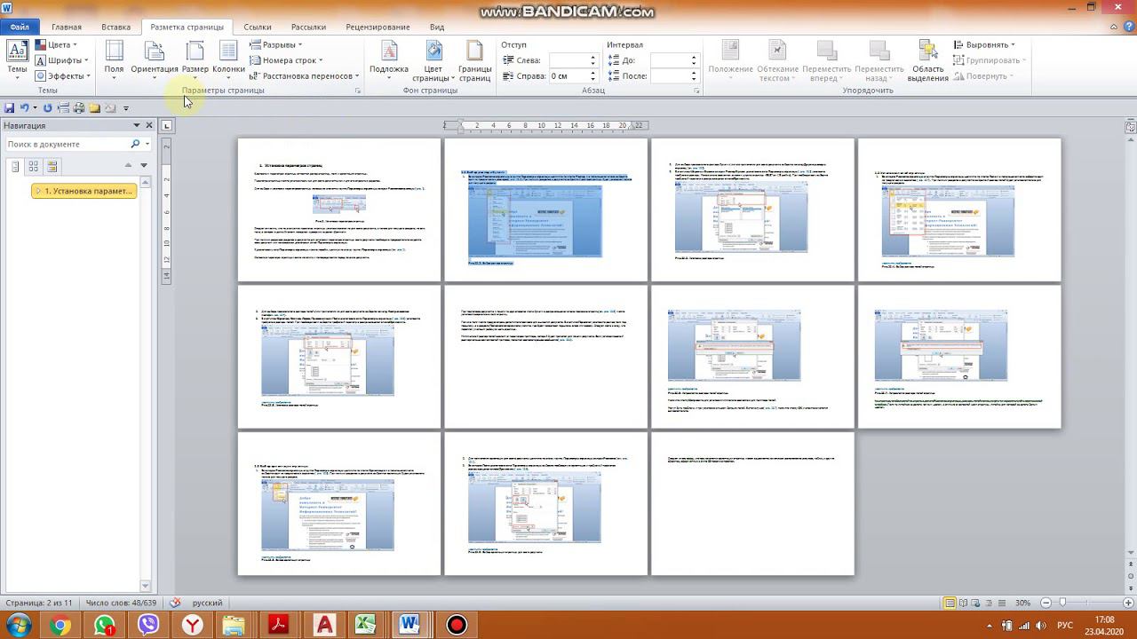Screen dimensions: 1137x639
Task: Switch to the Главная ribbon tab
Action: pyautogui.click(x=67, y=28)
